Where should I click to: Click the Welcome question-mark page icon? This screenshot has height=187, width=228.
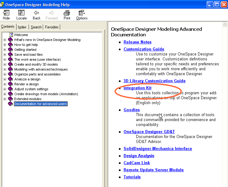click(11, 35)
